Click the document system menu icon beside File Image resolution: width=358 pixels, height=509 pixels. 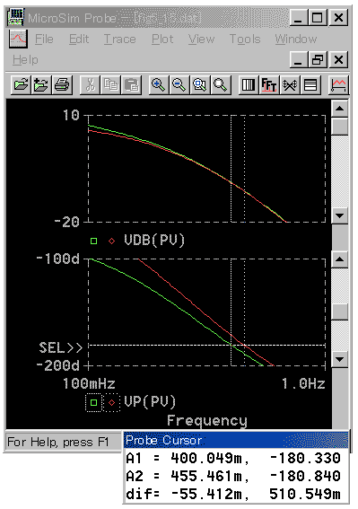point(18,39)
